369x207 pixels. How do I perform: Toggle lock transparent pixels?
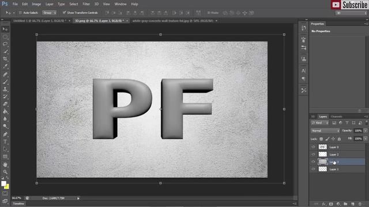[x=321, y=139]
